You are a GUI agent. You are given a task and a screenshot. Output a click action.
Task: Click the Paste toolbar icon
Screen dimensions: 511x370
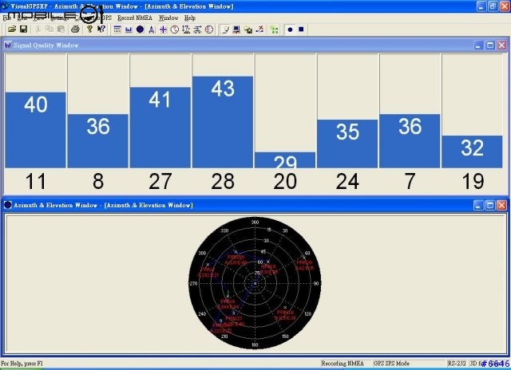61,30
